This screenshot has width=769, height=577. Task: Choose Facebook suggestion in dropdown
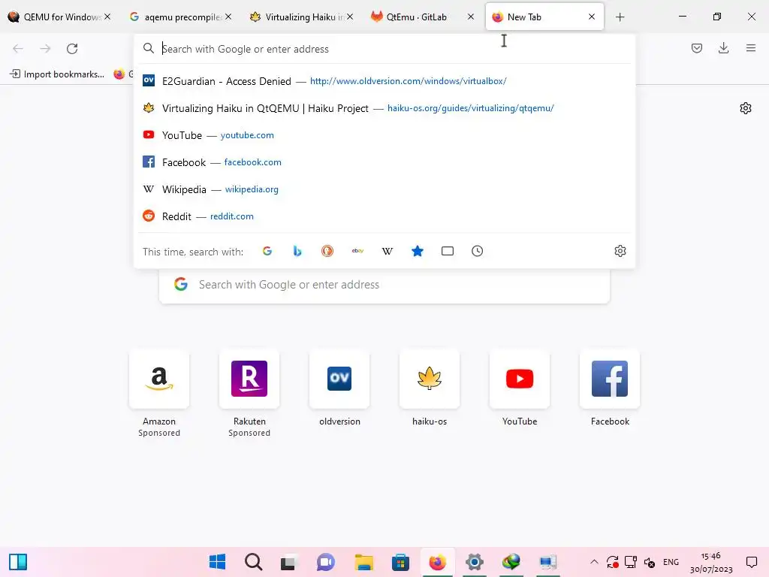point(384,162)
